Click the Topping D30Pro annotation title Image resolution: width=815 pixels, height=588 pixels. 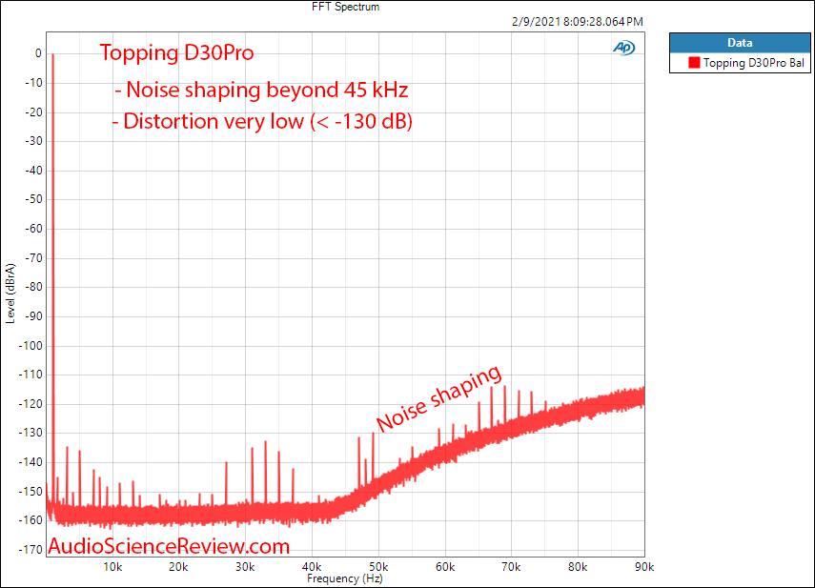(176, 53)
